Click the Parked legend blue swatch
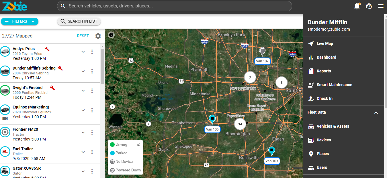Image resolution: width=387 pixels, height=178 pixels. click(112, 153)
